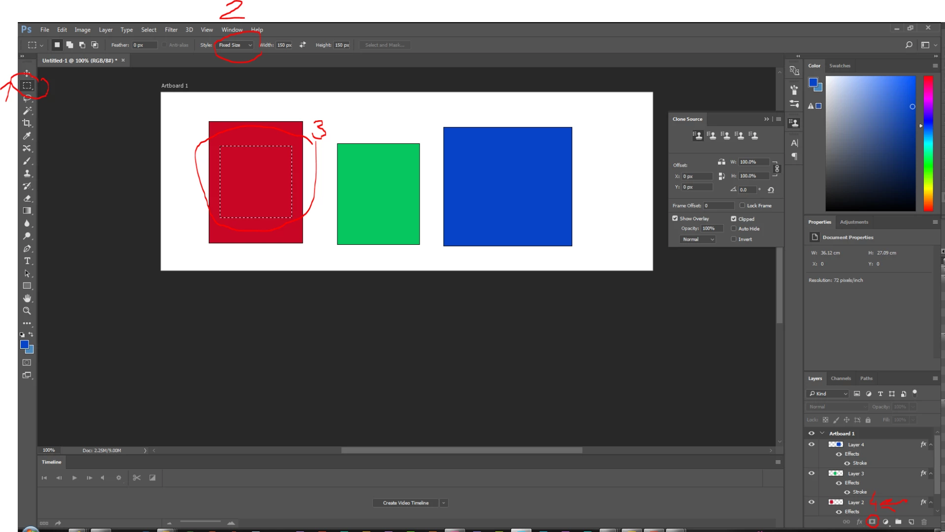
Task: Click the Feather input field
Action: (144, 45)
